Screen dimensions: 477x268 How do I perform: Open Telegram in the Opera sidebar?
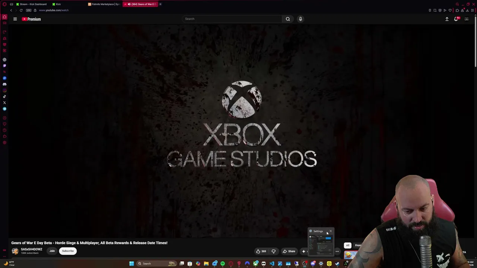click(4, 109)
